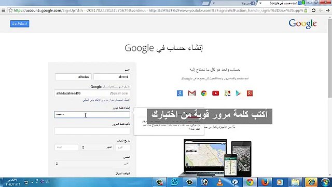The image size is (332, 187).
Task: Click the Chrome product icon
Action: pos(204,94)
